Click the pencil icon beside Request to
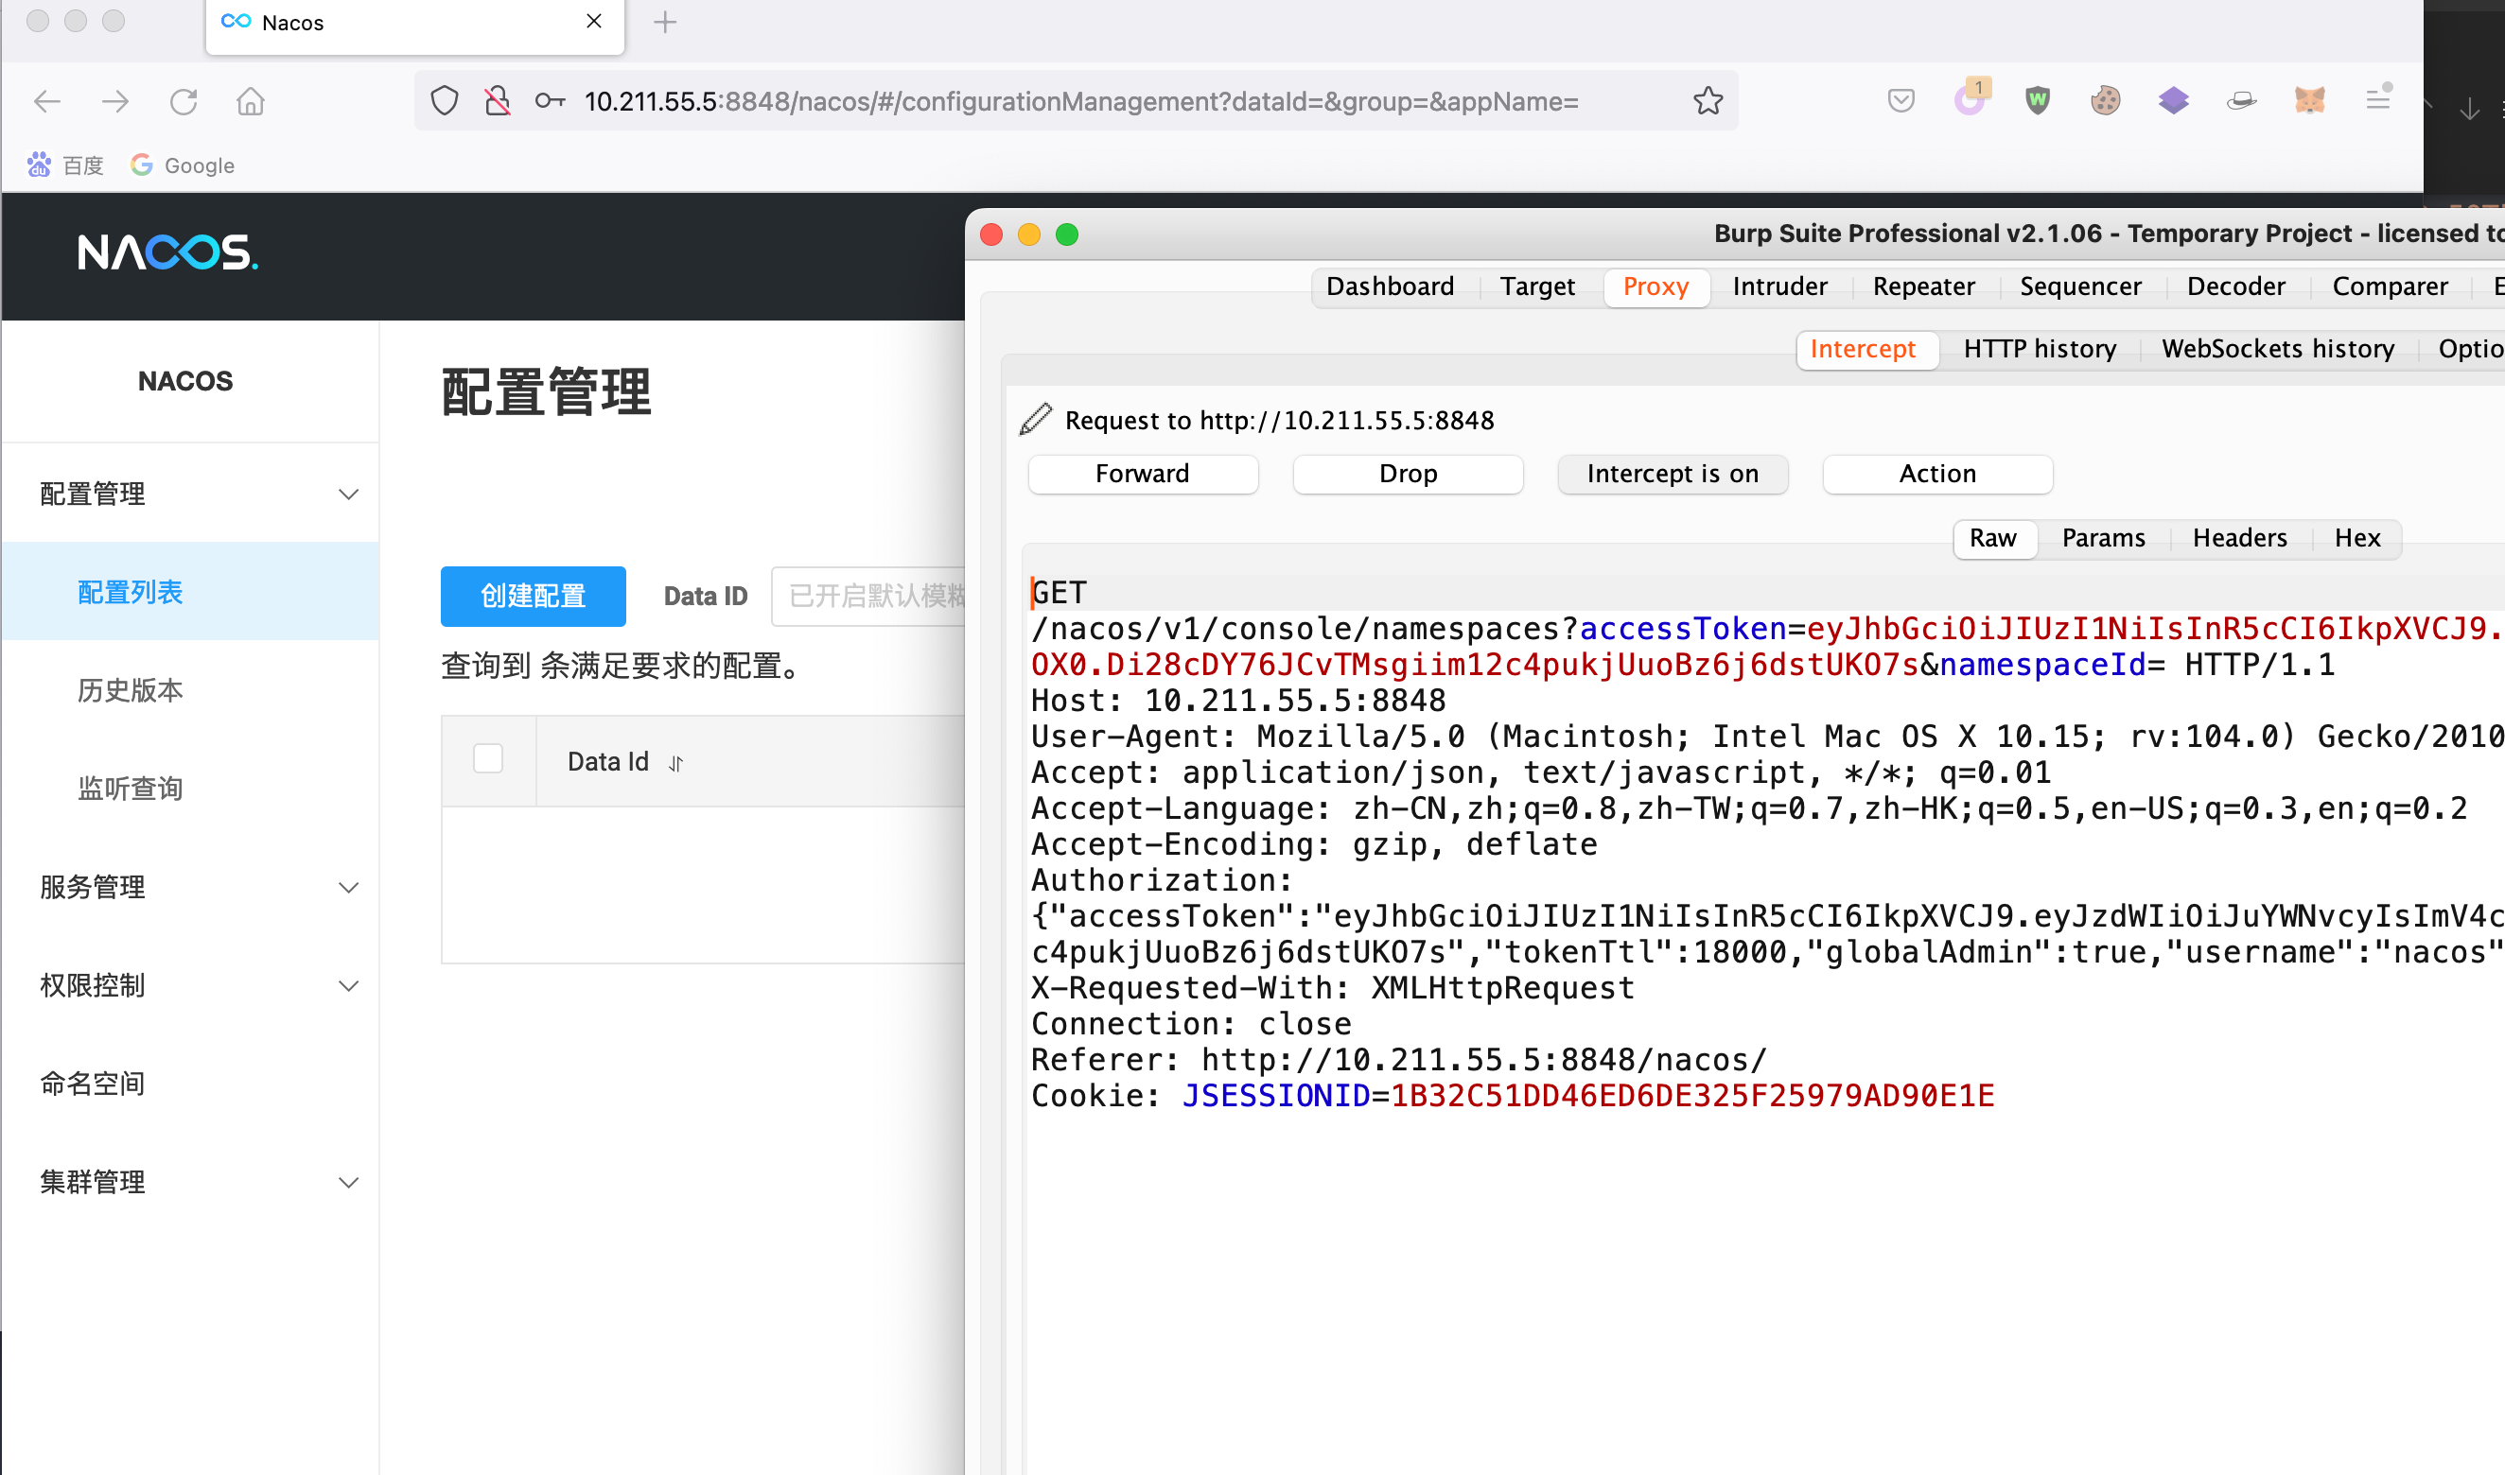The width and height of the screenshot is (2505, 1475). pyautogui.click(x=1035, y=420)
